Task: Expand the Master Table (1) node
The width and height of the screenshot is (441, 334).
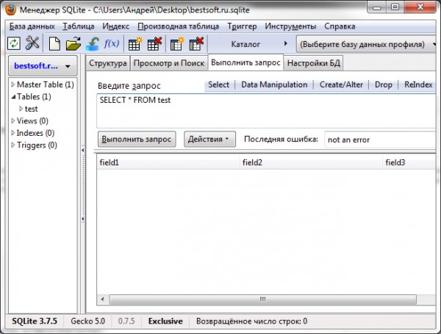Action: 13,84
